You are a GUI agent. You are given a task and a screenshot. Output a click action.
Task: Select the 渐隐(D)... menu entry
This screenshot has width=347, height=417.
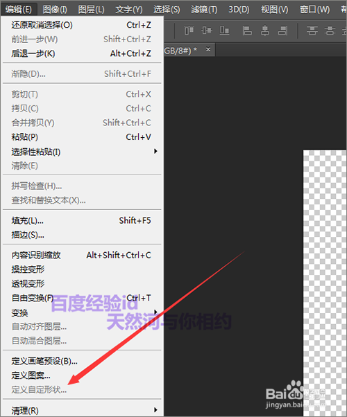pyautogui.click(x=82, y=73)
